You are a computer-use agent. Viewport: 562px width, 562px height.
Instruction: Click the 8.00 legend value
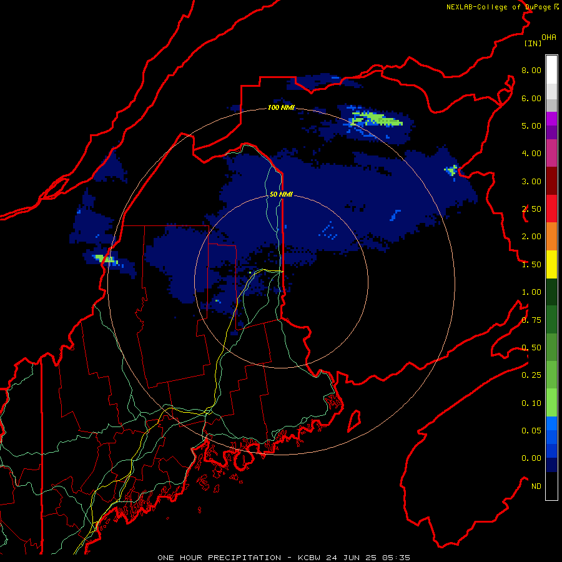(531, 70)
